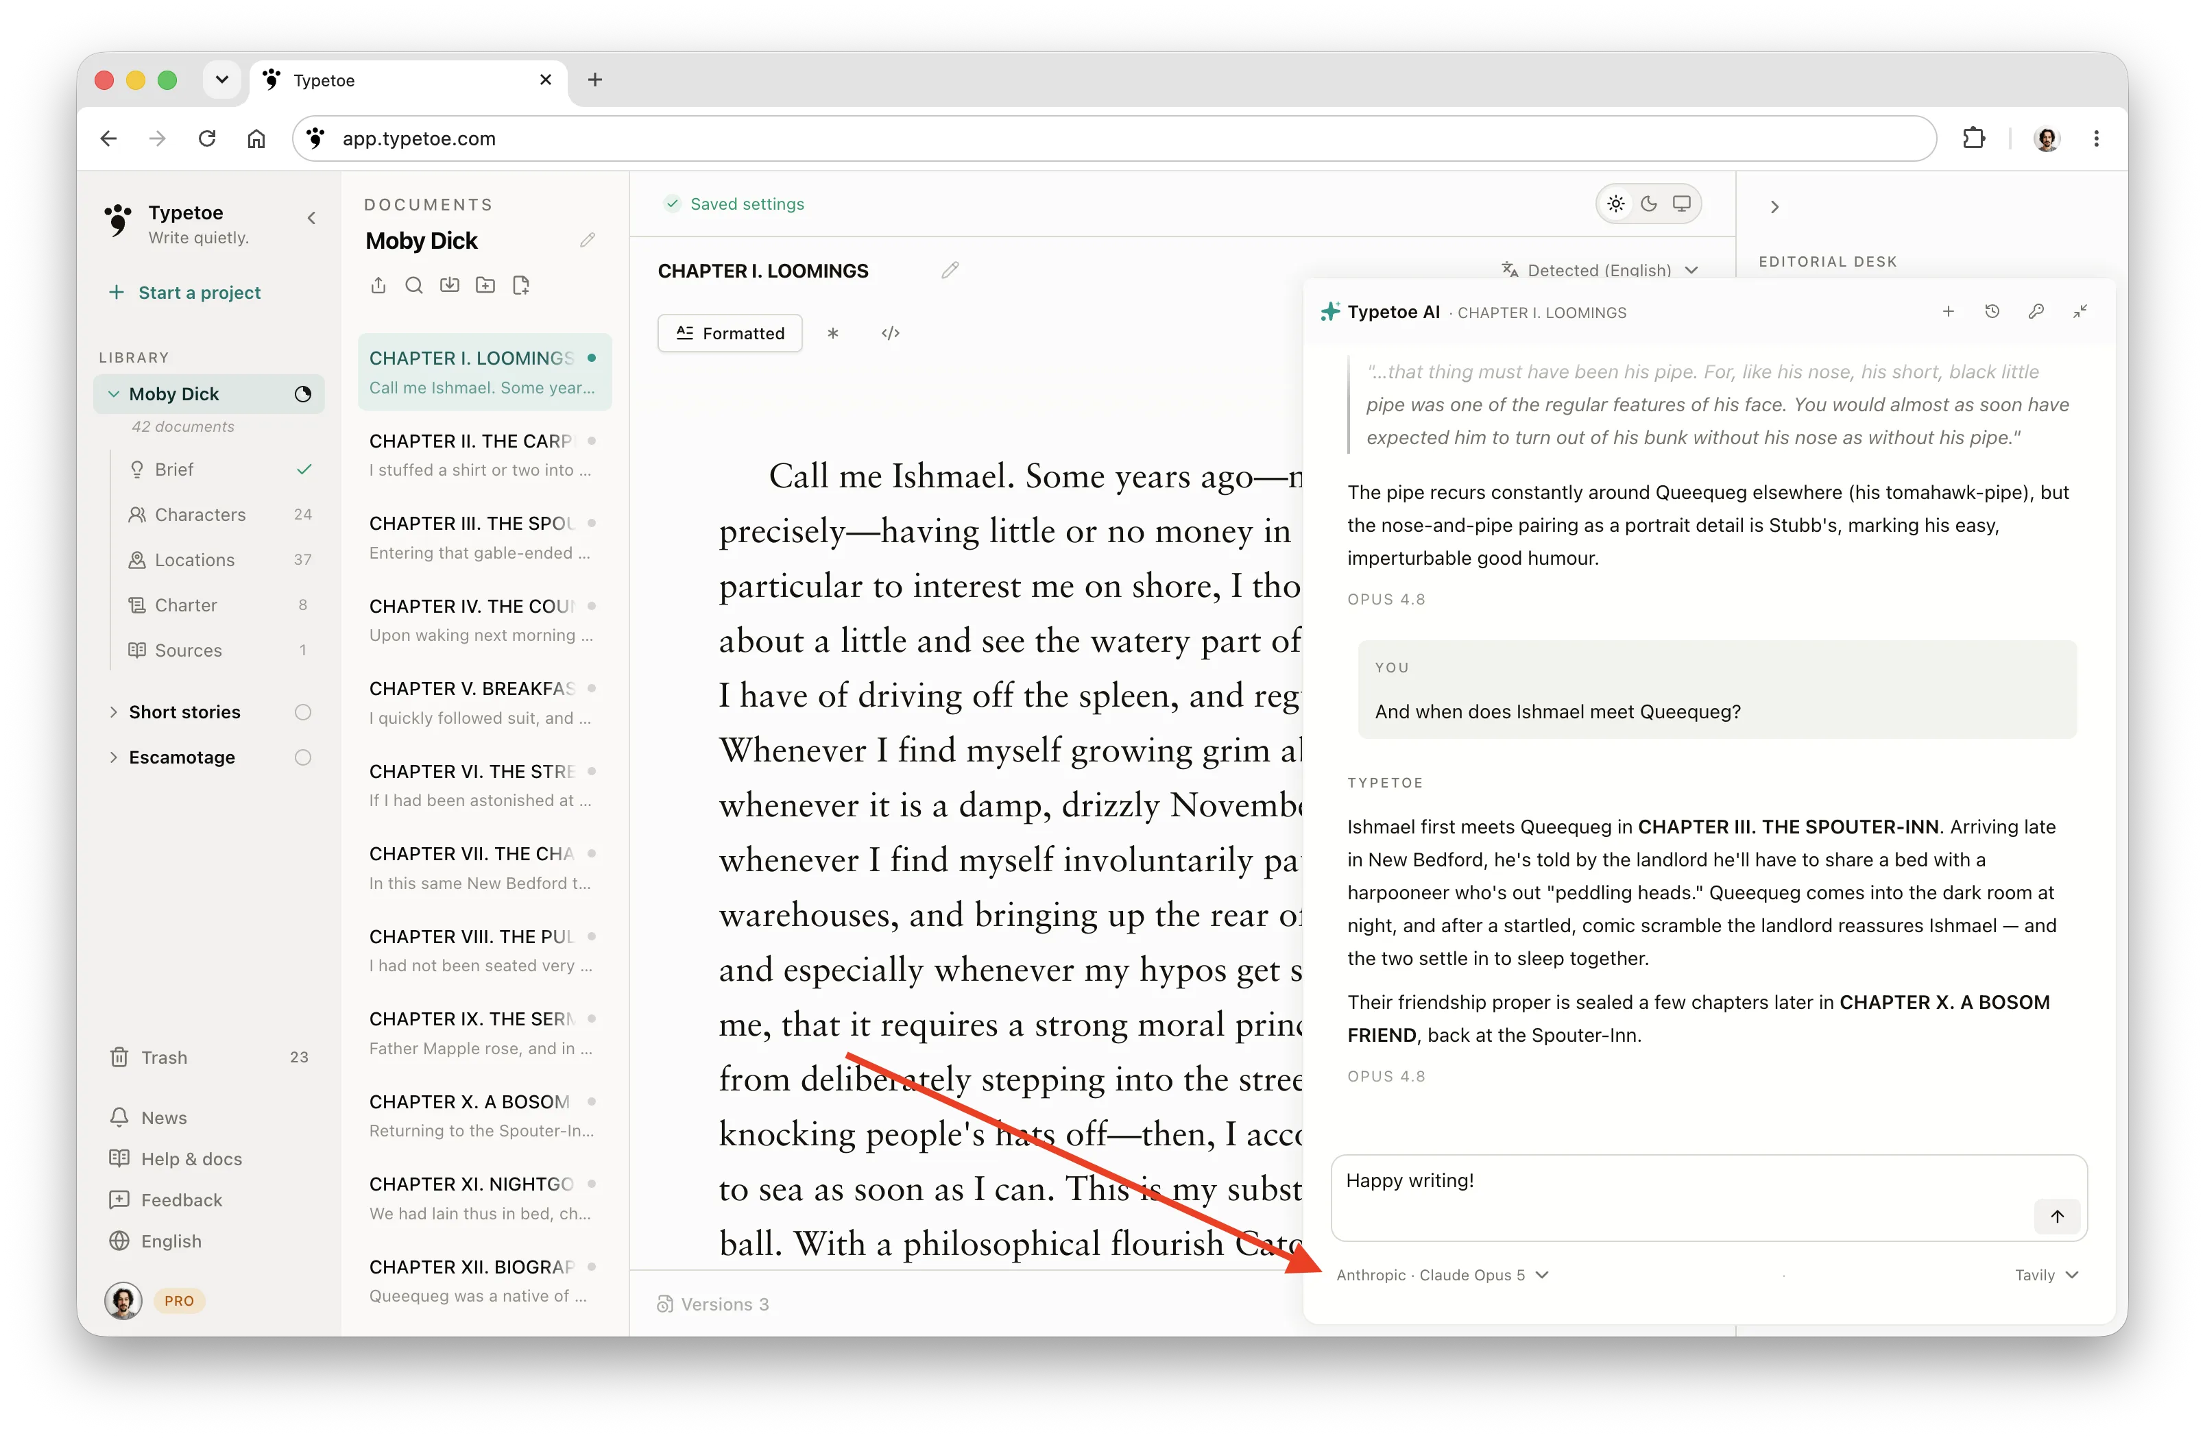
Task: Edit the Moby Dick title with pencil icon
Action: 588,240
